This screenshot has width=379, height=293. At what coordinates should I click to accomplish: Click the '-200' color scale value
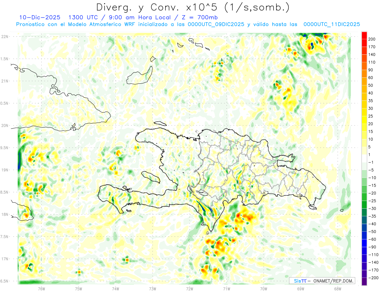[x=373, y=278]
